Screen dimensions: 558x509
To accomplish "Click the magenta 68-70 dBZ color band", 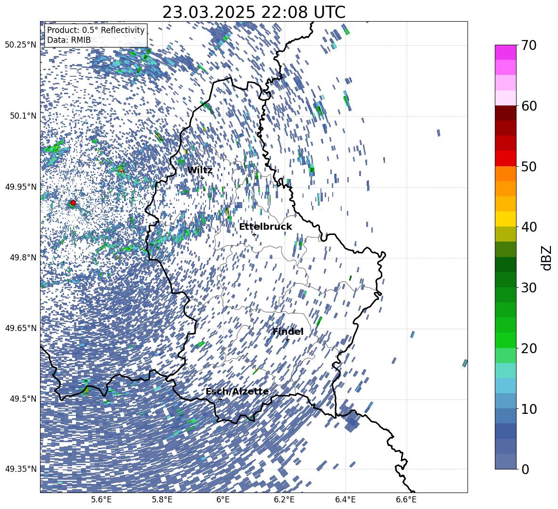I will (x=506, y=52).
